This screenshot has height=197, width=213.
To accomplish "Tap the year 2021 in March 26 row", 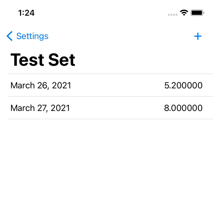I will click(61, 86).
